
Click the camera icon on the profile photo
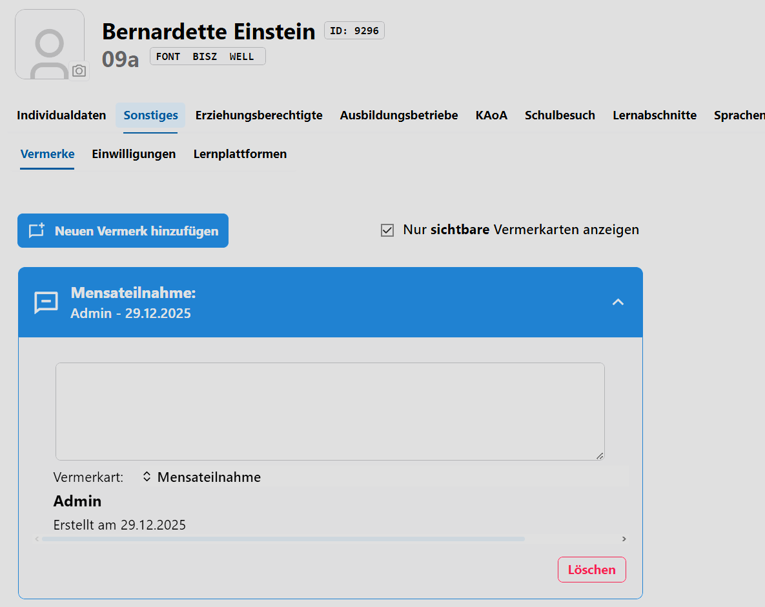pos(79,71)
